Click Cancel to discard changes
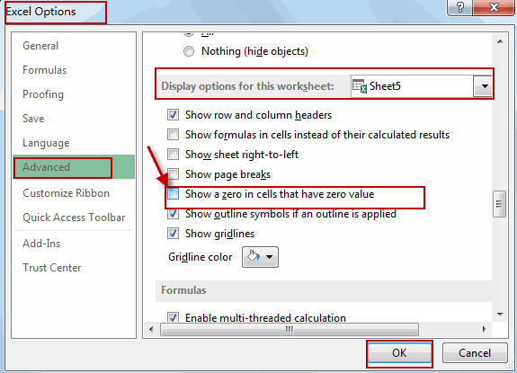517x373 pixels. tap(475, 353)
